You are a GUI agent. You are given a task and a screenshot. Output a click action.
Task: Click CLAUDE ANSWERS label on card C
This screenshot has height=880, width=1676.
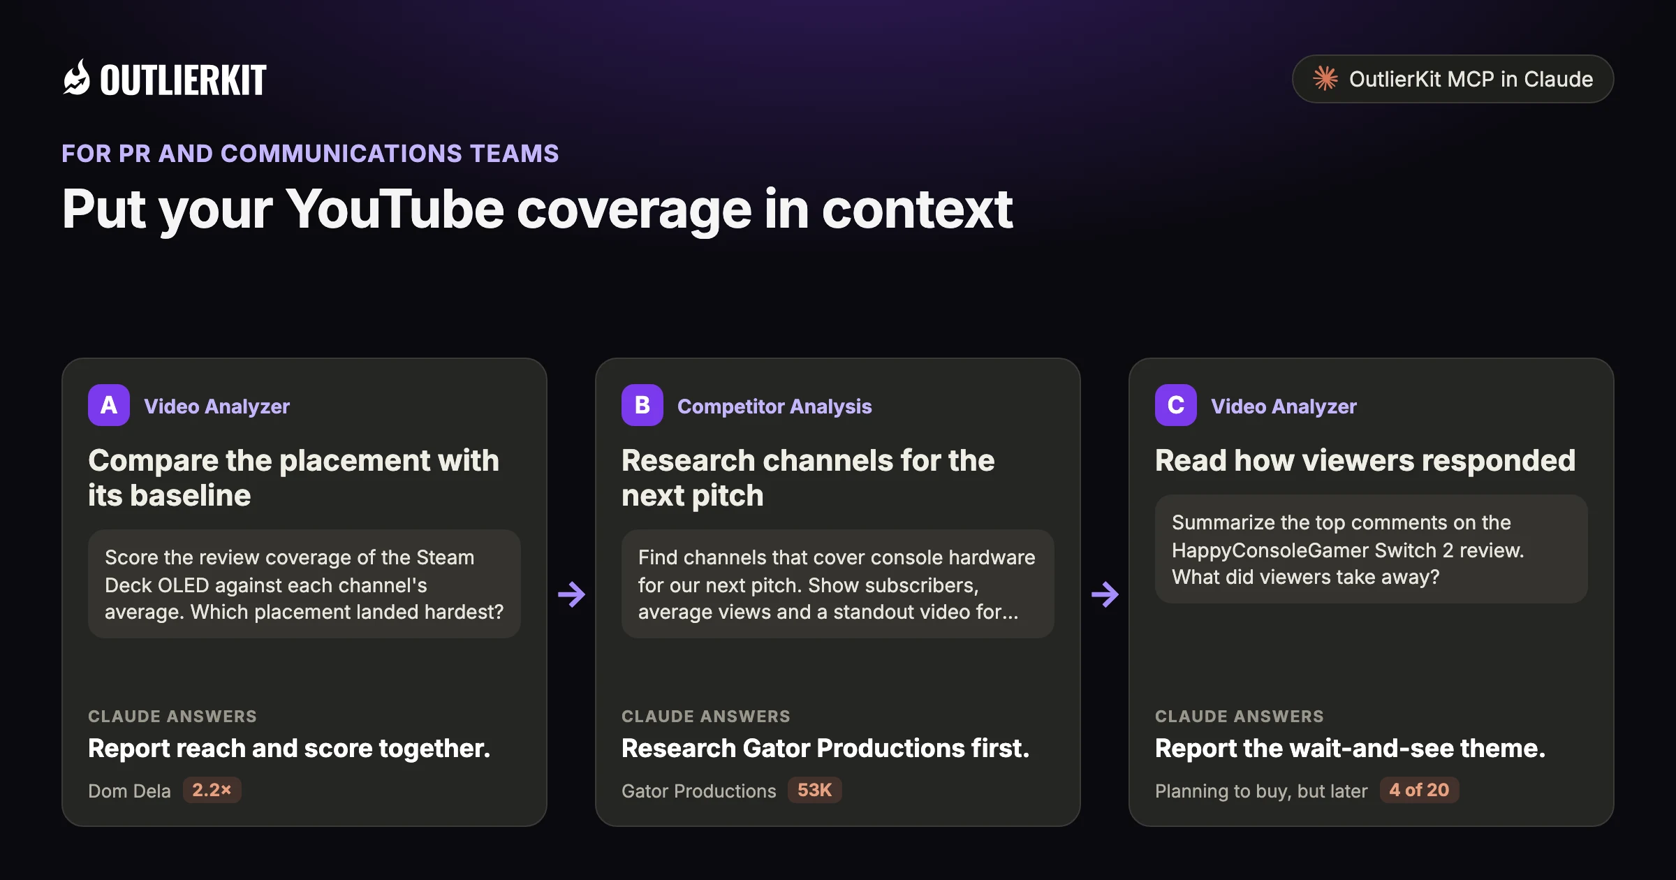(1240, 716)
